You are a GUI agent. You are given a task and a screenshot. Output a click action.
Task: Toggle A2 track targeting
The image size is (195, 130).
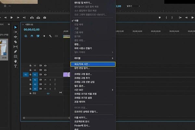pos(35,84)
